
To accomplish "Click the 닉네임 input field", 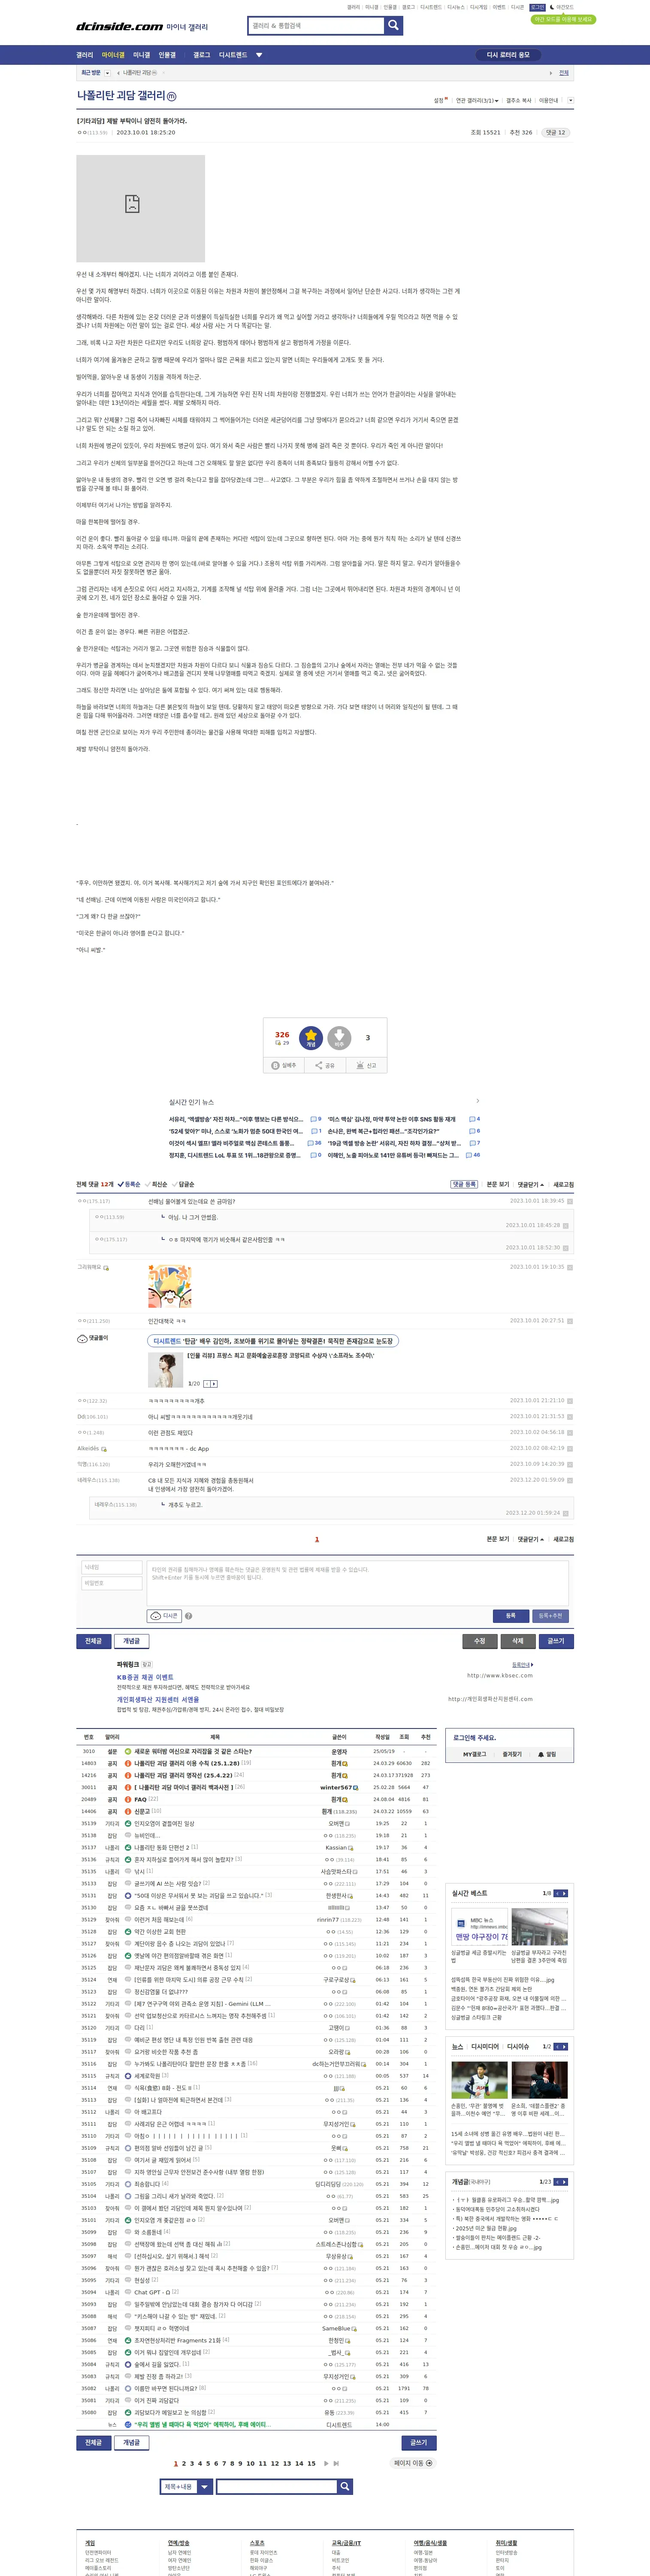I will tap(112, 1568).
